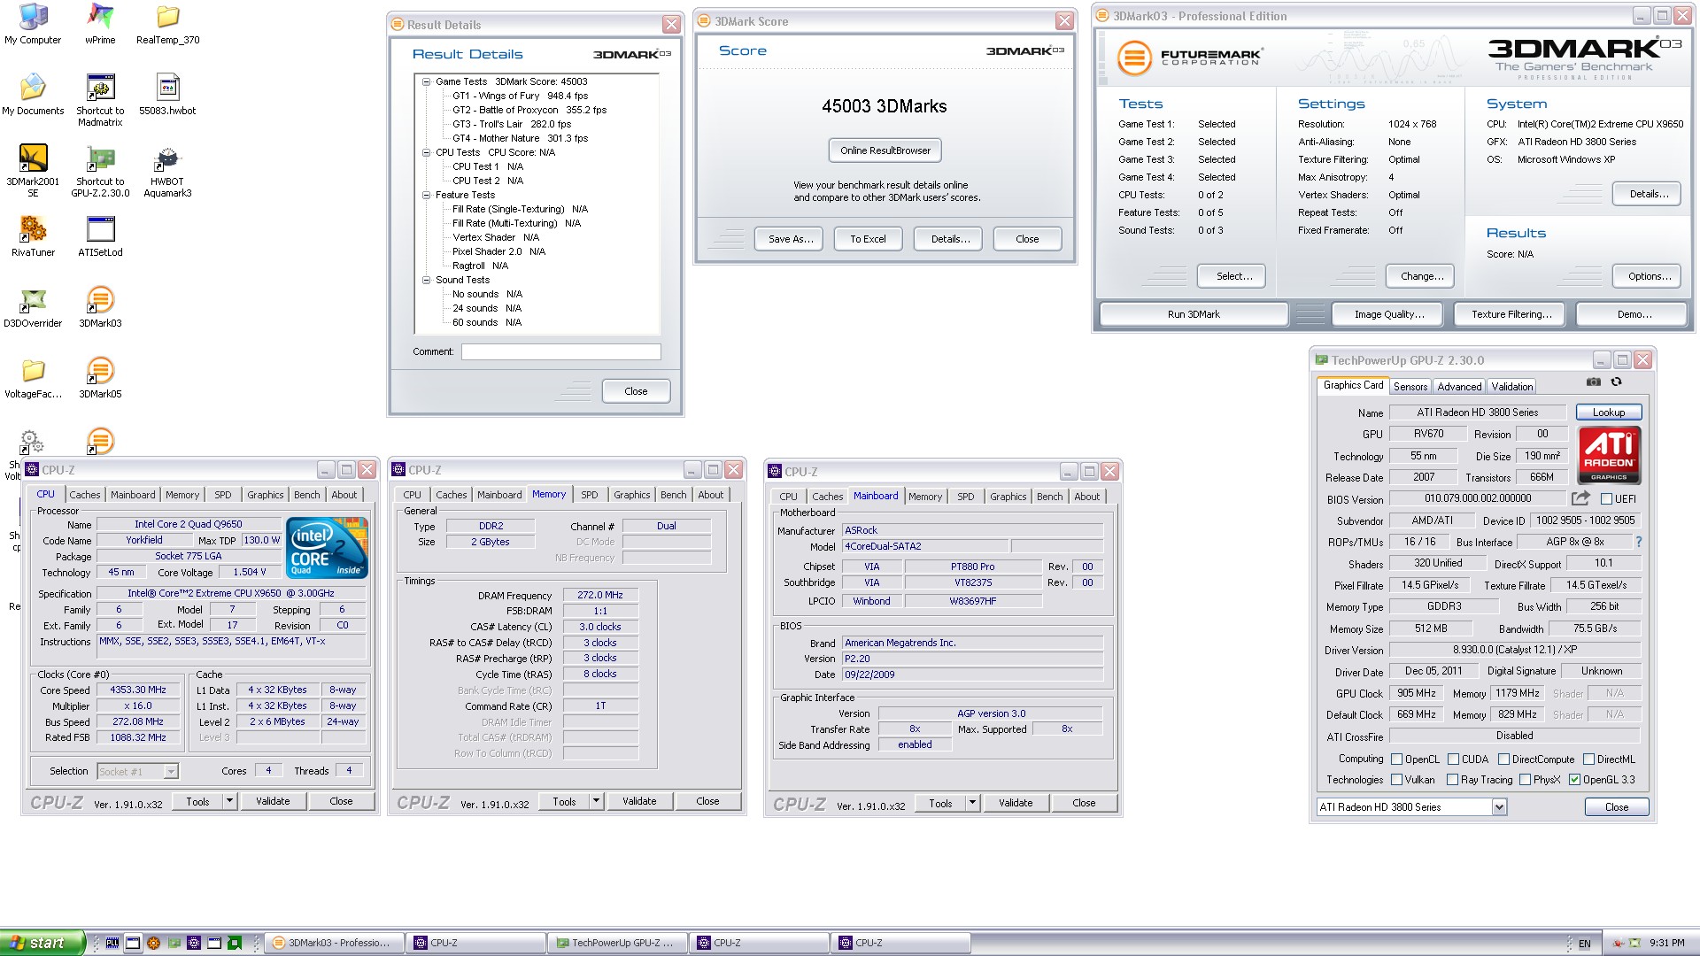1700x956 pixels.
Task: Collapse the Game Tests tree node
Action: tap(426, 81)
